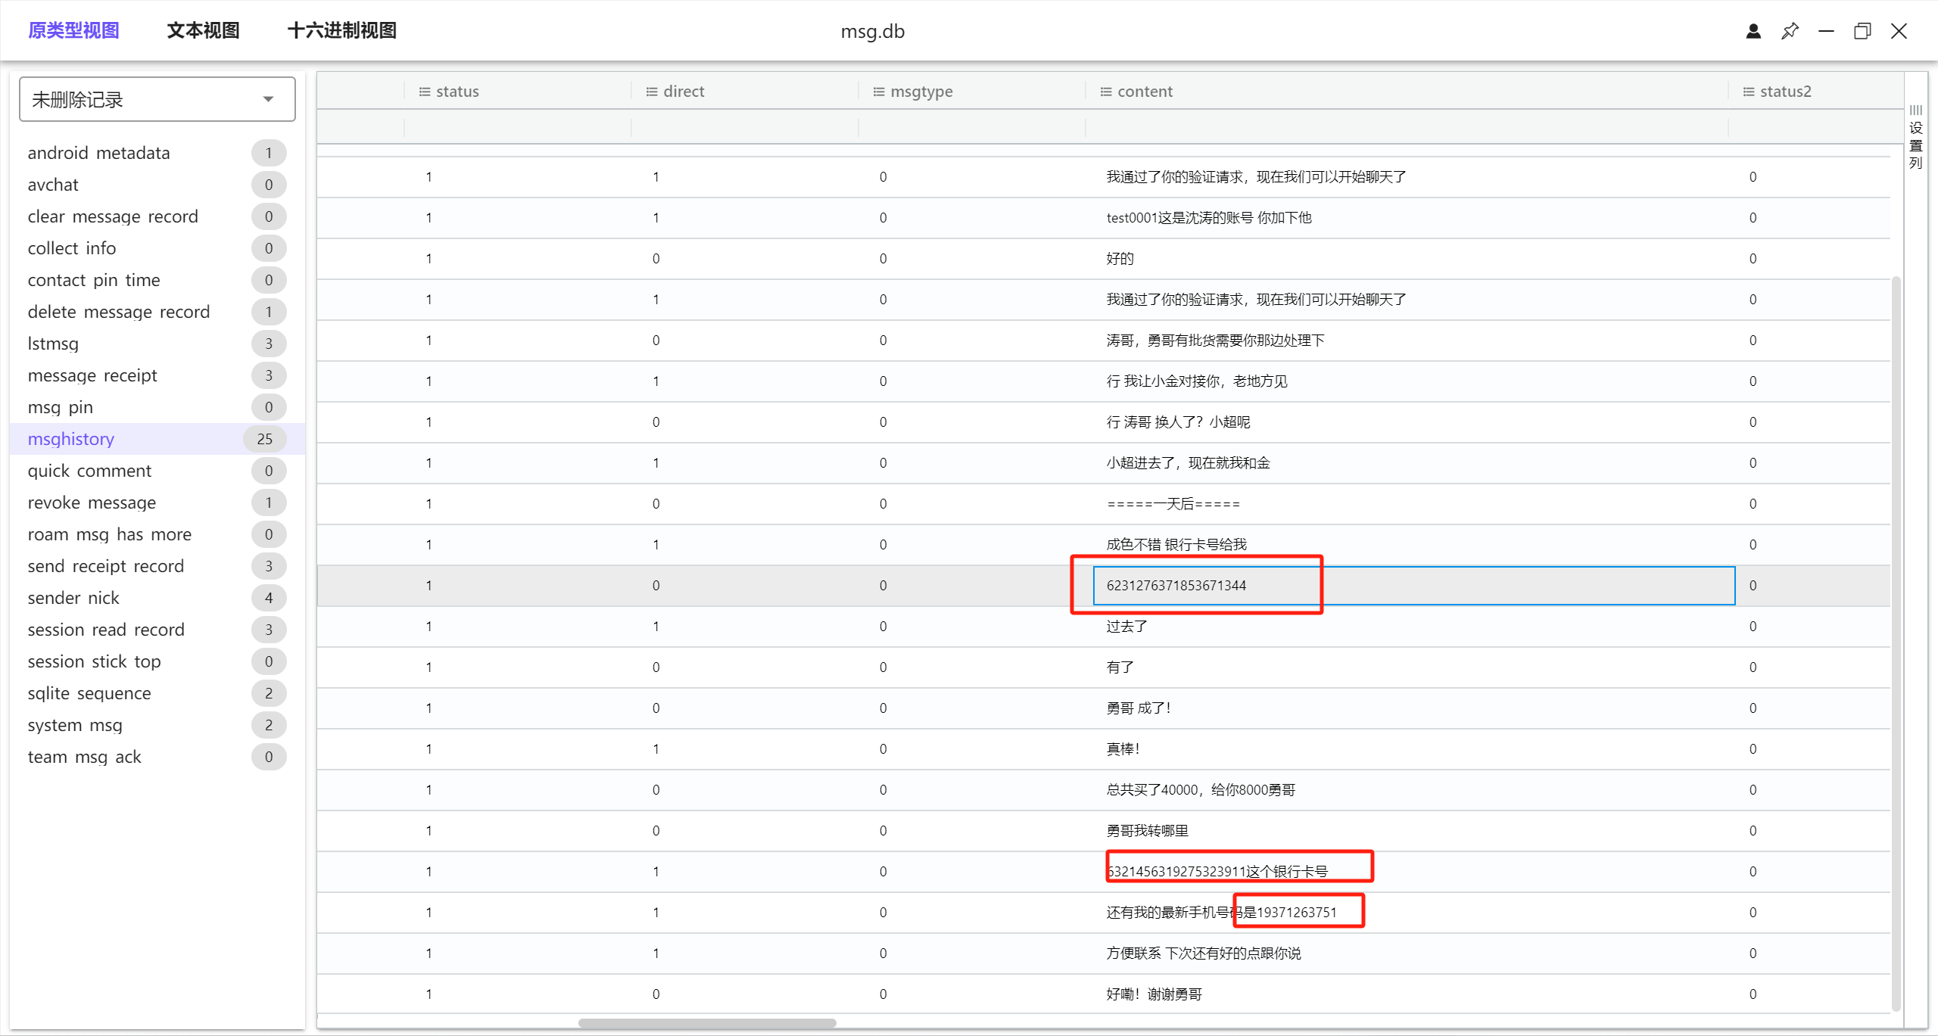Click the pin window icon

1790,31
